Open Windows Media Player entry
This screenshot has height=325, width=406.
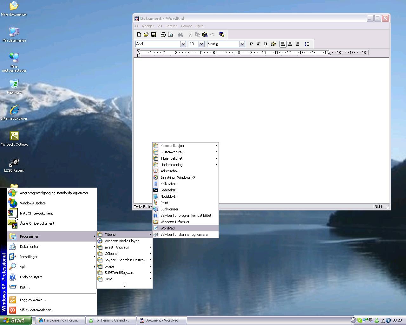point(124,241)
